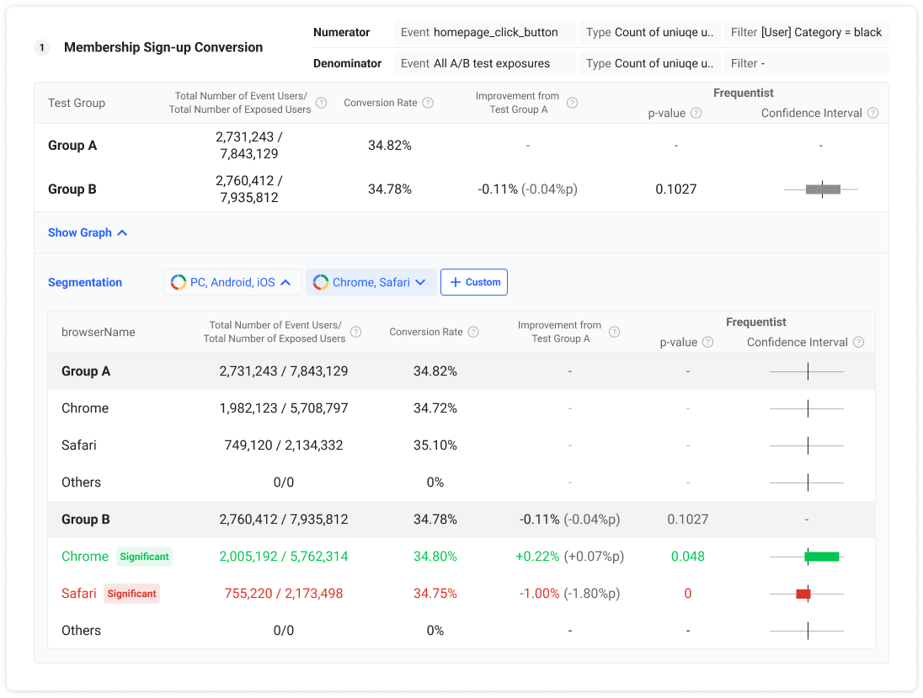Click help icon beside segmentation Improvement from Test Group A
923x698 pixels.
614,332
